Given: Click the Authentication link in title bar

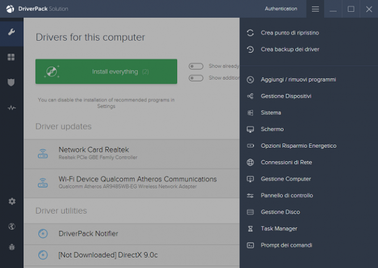Looking at the screenshot, I should pyautogui.click(x=281, y=9).
